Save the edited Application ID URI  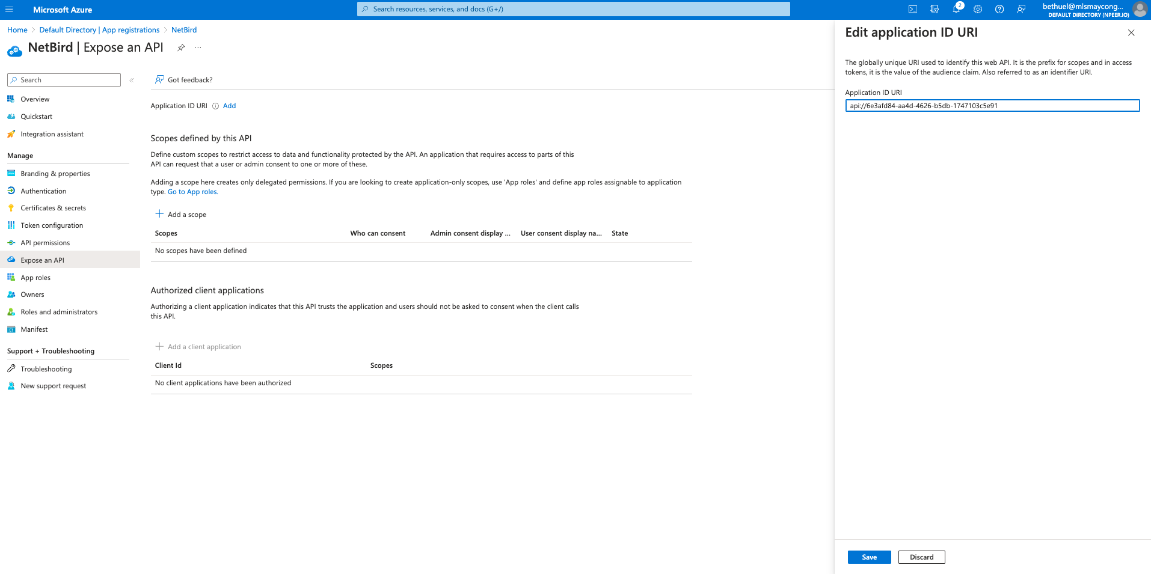pos(868,557)
